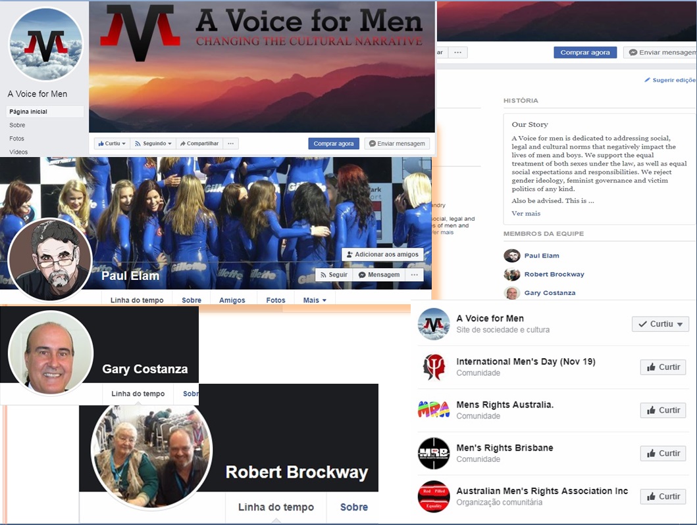The width and height of the screenshot is (697, 525).
Task: Open Australian Men's Rights Association Inc link
Action: [542, 490]
